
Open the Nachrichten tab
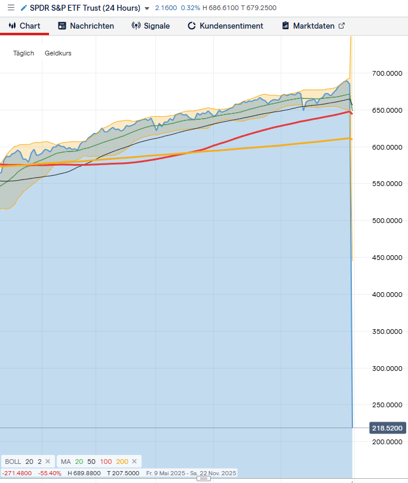(86, 26)
